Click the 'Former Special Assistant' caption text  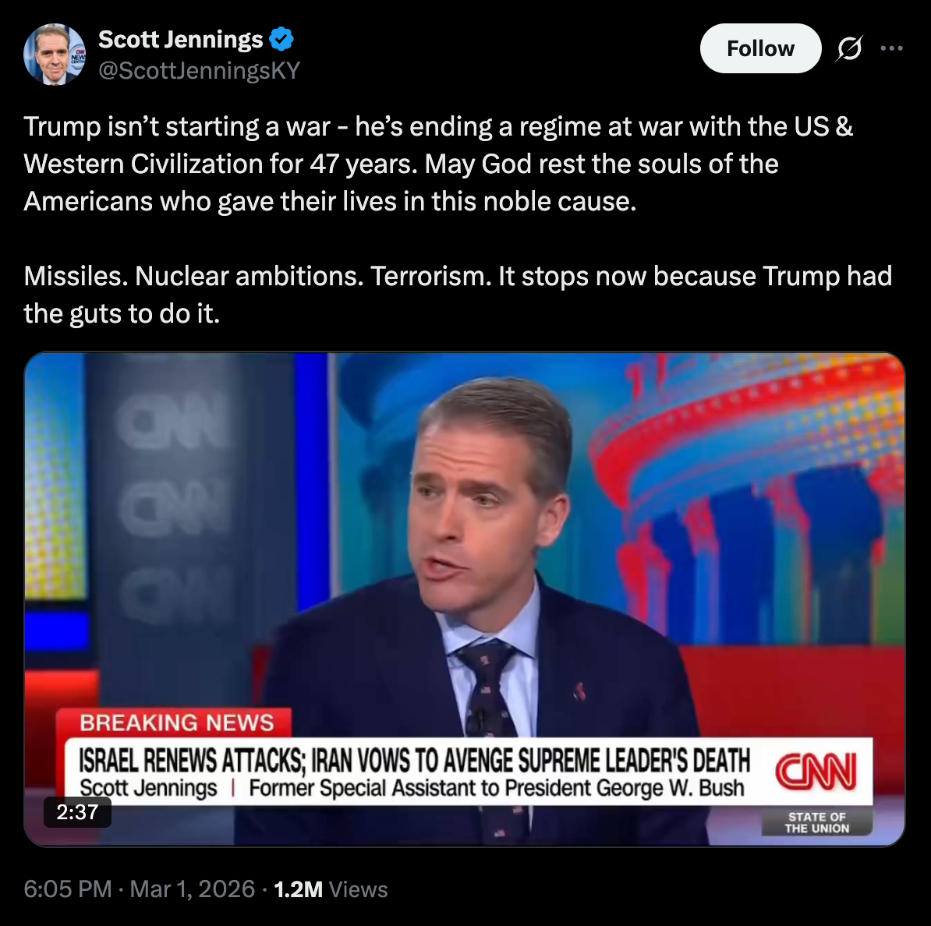pyautogui.click(x=497, y=788)
